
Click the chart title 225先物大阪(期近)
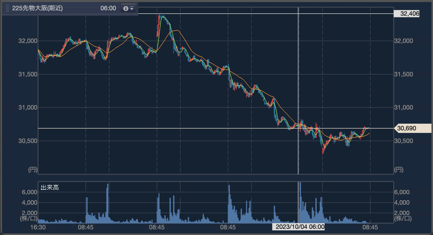[38, 8]
